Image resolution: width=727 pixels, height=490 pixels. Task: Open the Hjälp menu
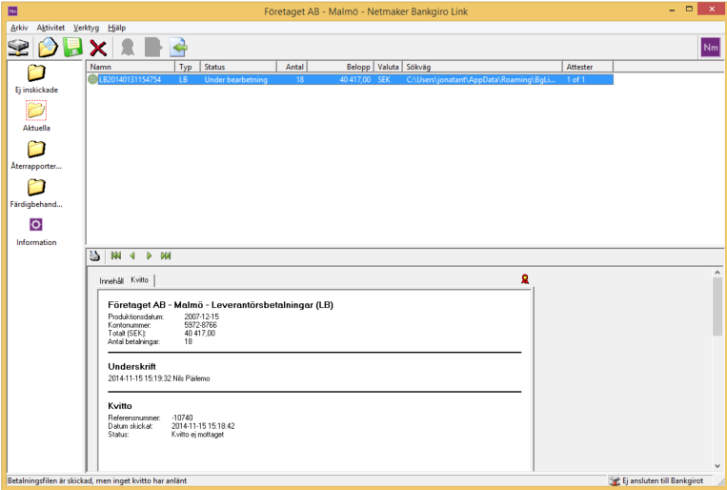coord(117,28)
